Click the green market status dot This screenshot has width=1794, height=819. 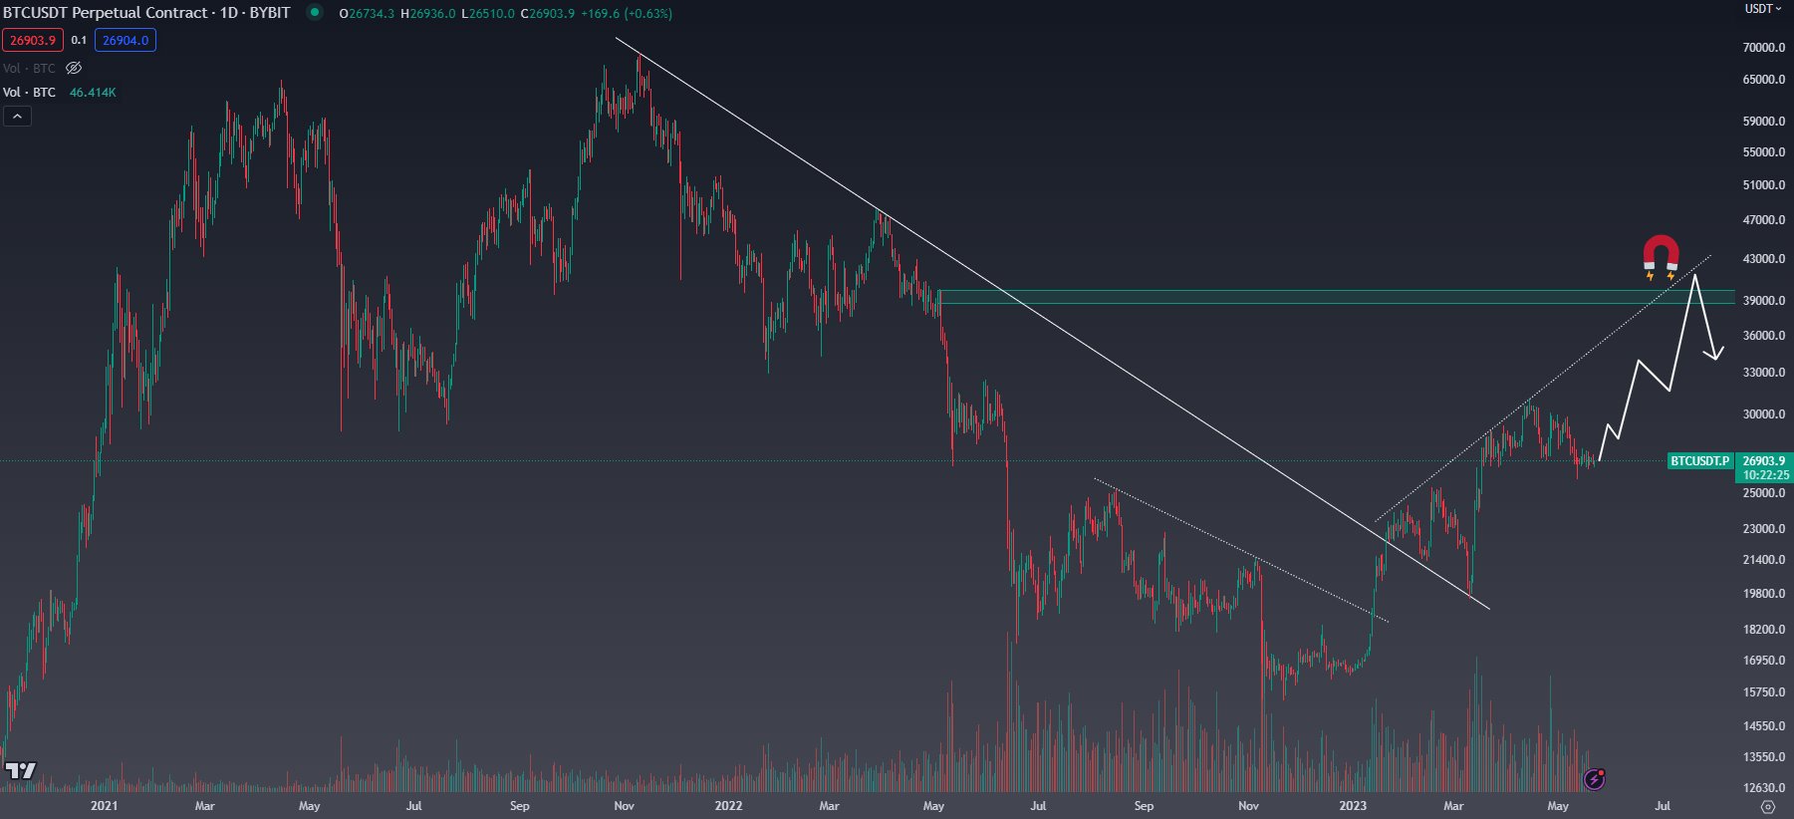pos(315,13)
